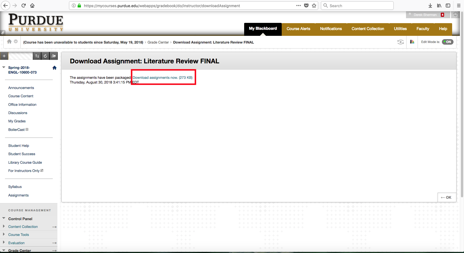Collapse the Spring-2018-ENGL-10600-073 course menu
464x253 pixels.
tap(4, 67)
